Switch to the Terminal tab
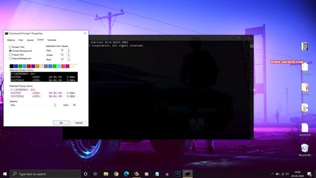 click(x=51, y=40)
